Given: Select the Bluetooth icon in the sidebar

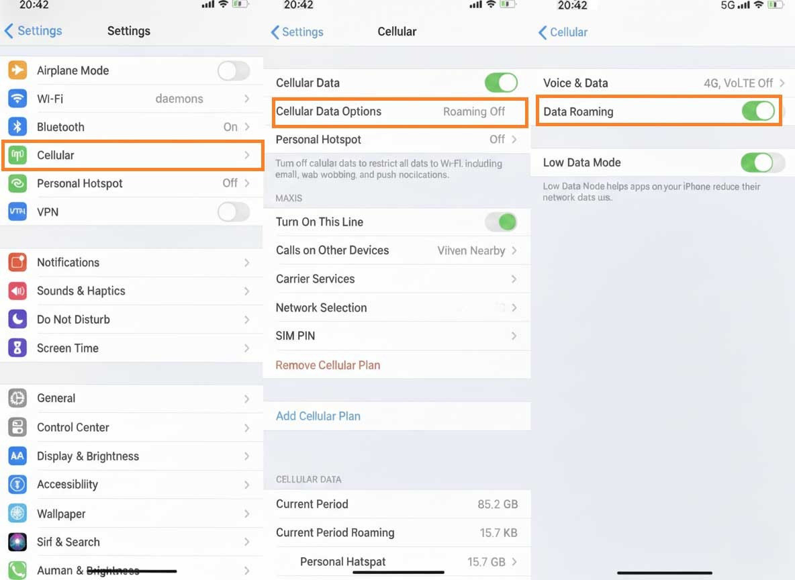Looking at the screenshot, I should tap(17, 126).
